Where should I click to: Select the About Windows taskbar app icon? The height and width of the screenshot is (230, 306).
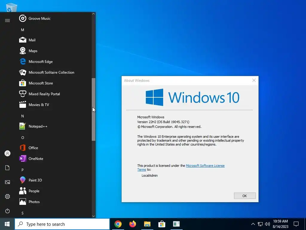coord(176,224)
